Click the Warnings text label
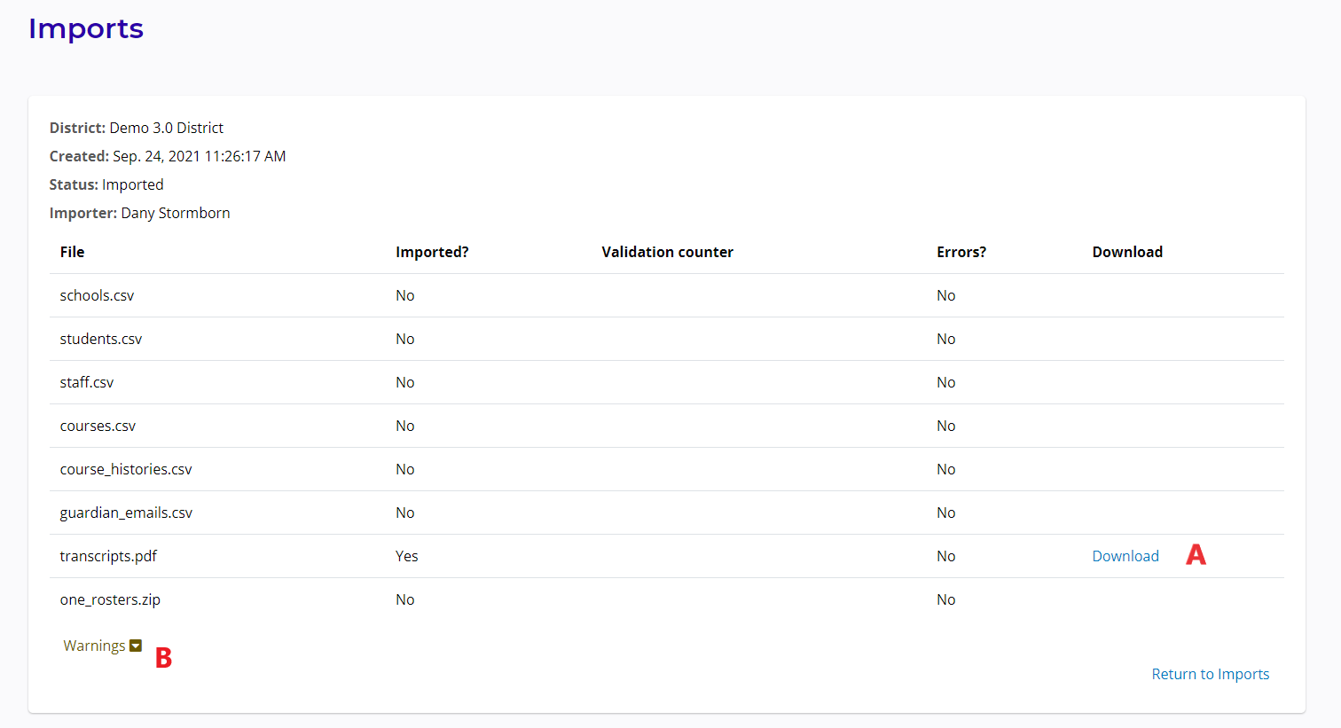 point(94,646)
